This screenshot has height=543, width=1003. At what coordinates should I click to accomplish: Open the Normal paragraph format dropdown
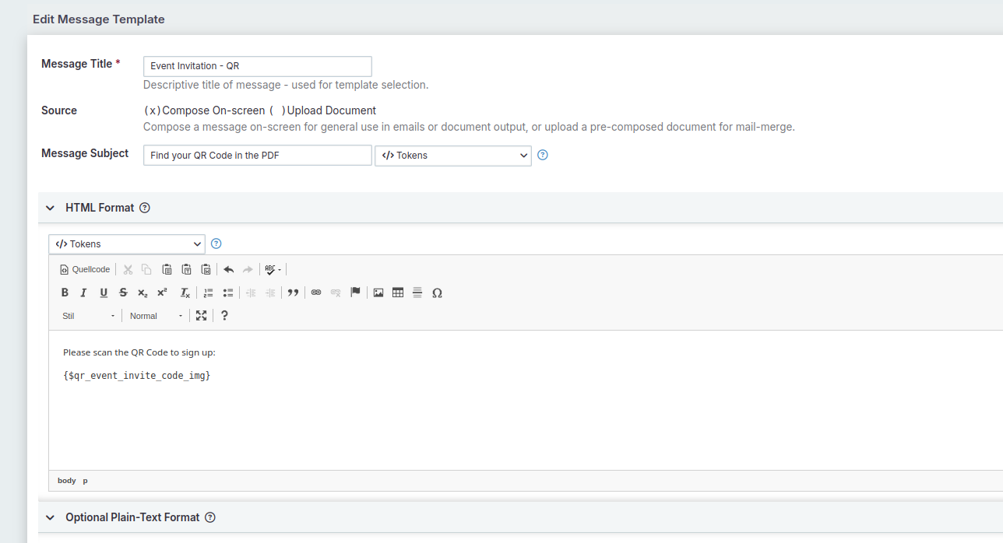point(156,316)
